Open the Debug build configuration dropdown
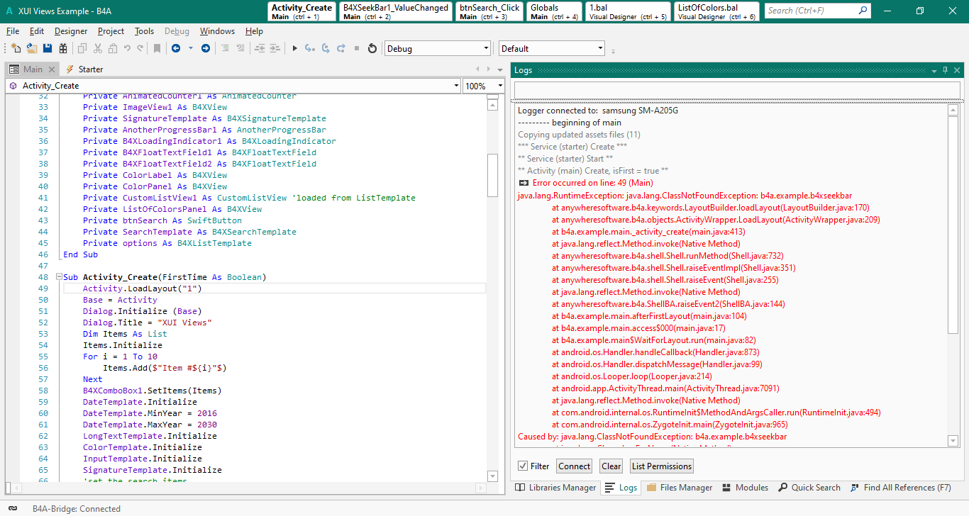The width and height of the screenshot is (969, 516). point(486,49)
